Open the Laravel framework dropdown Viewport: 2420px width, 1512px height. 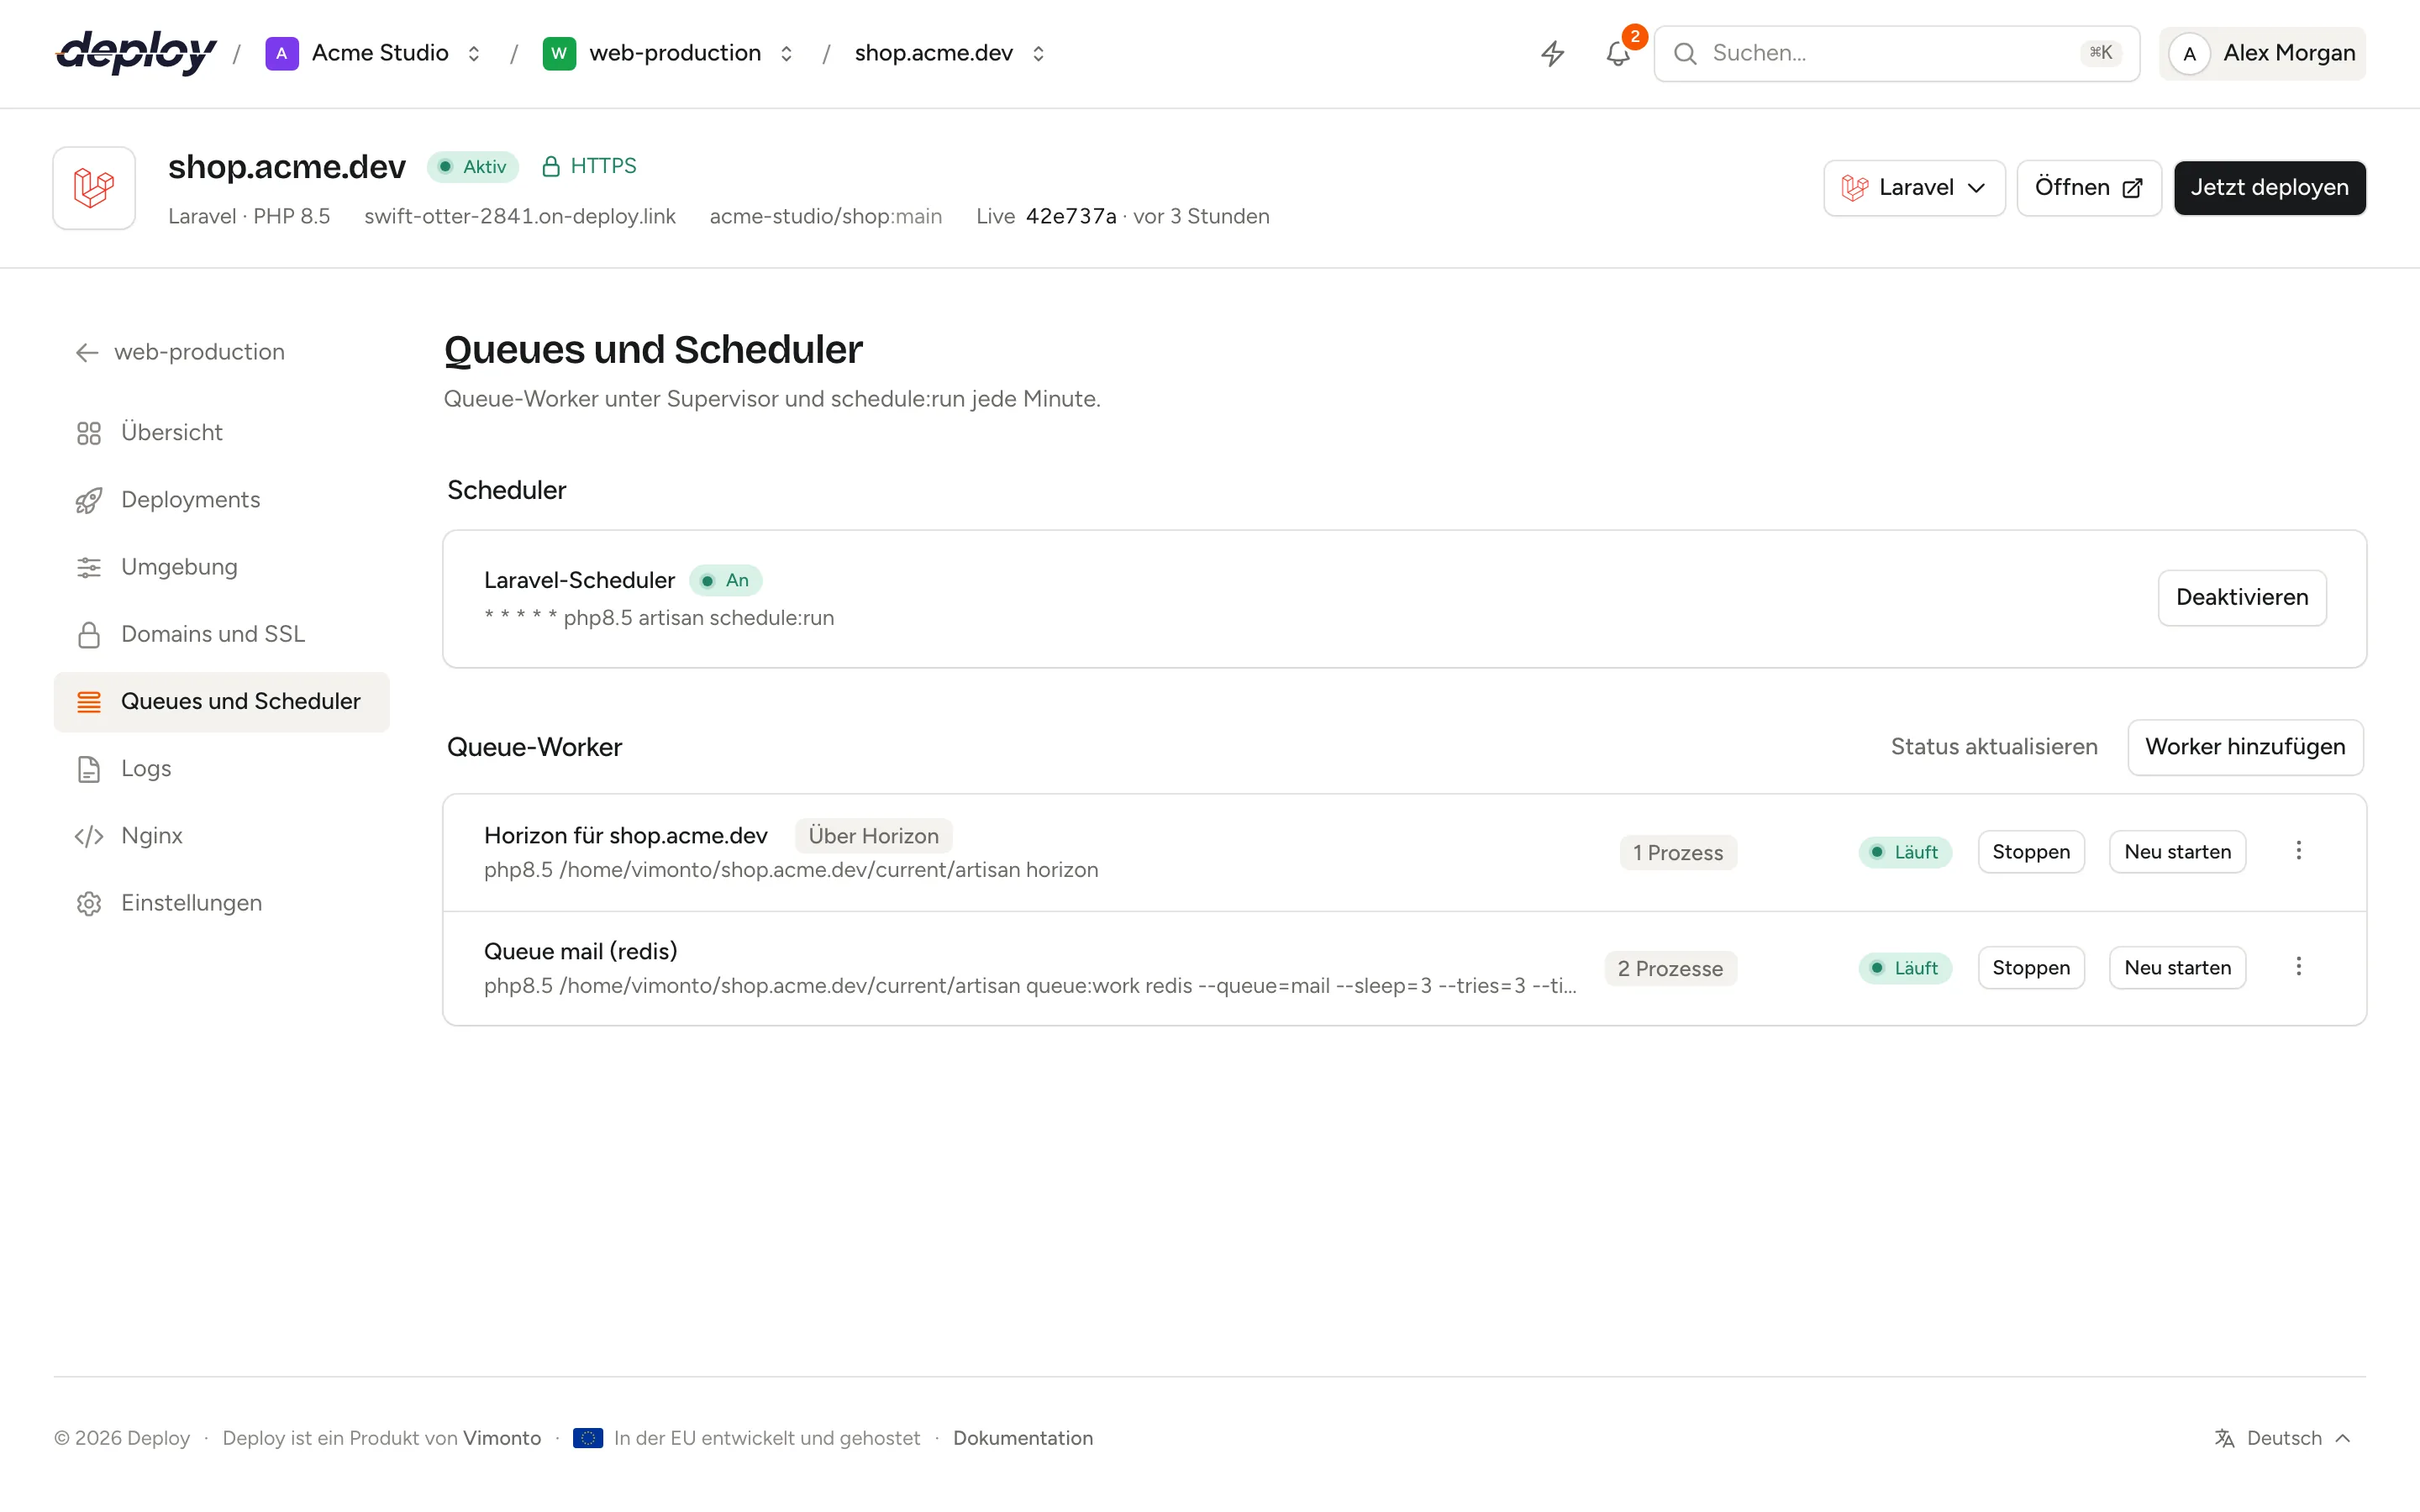point(1914,188)
